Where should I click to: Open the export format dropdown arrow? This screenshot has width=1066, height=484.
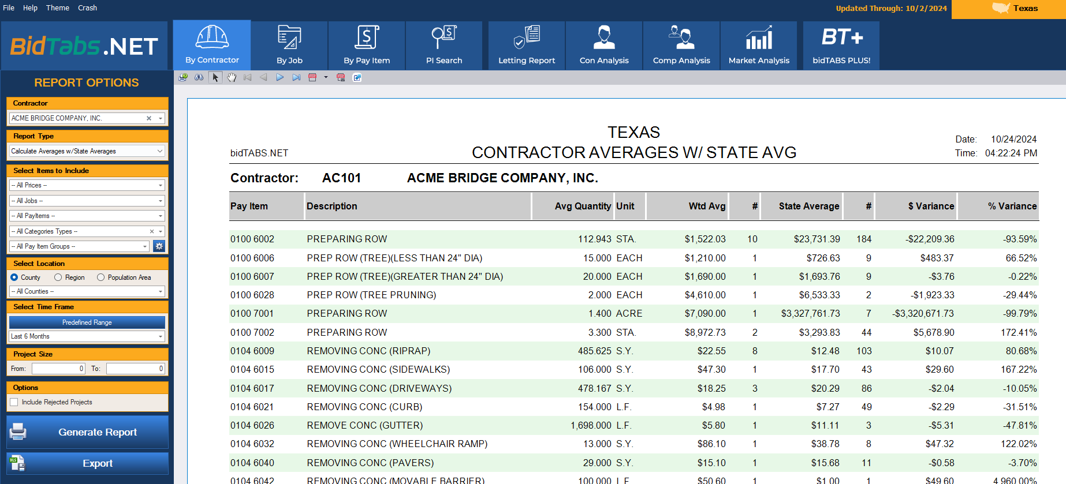point(326,77)
